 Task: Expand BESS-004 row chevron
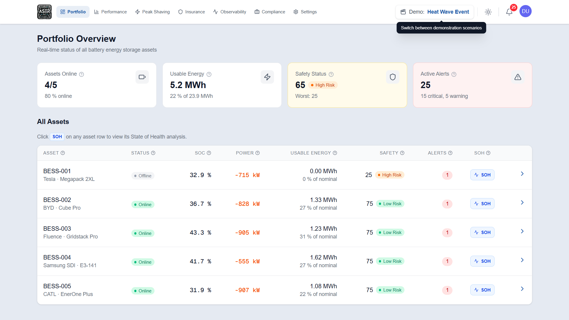(522, 260)
